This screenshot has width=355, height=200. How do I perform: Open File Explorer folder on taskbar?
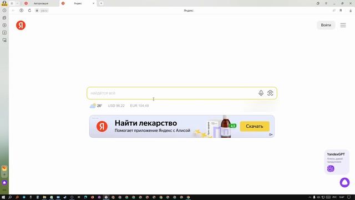[44, 197]
